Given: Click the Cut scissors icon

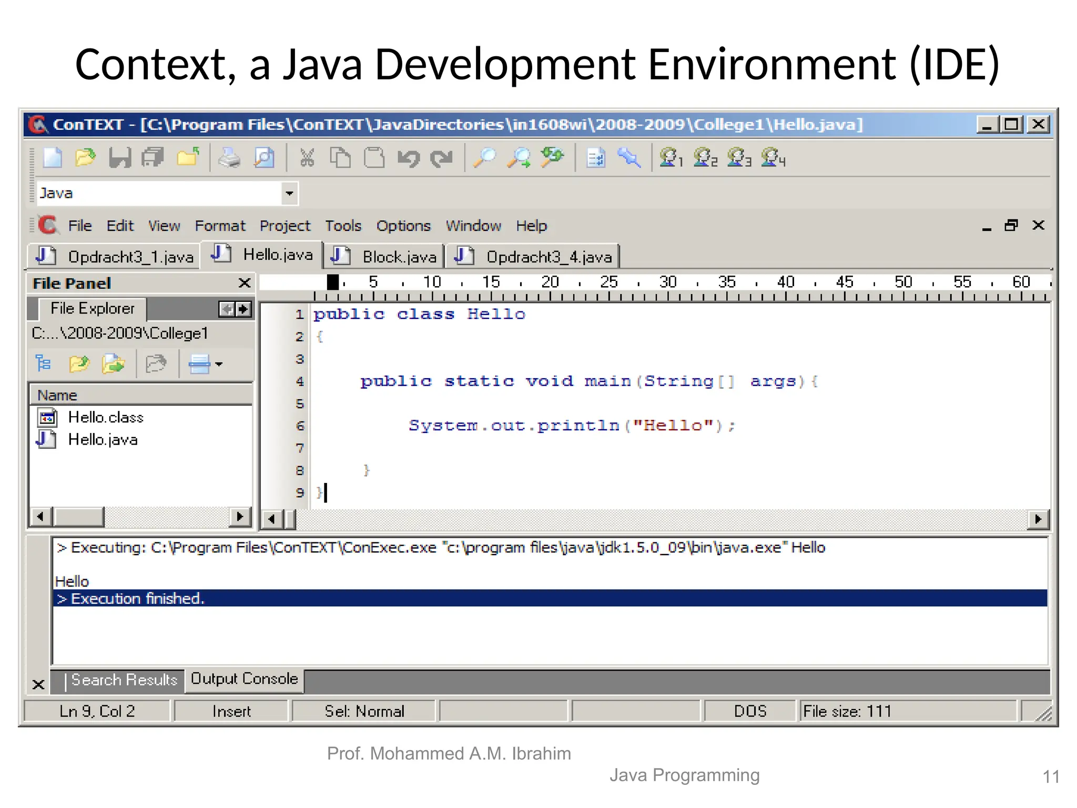Looking at the screenshot, I should [x=307, y=157].
